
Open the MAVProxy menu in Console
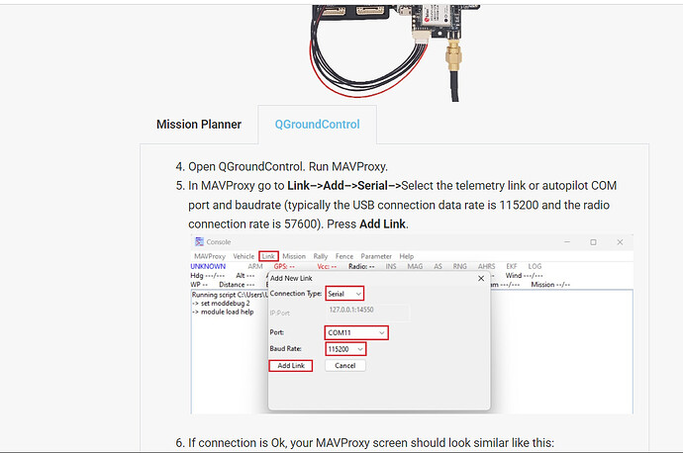(x=210, y=256)
